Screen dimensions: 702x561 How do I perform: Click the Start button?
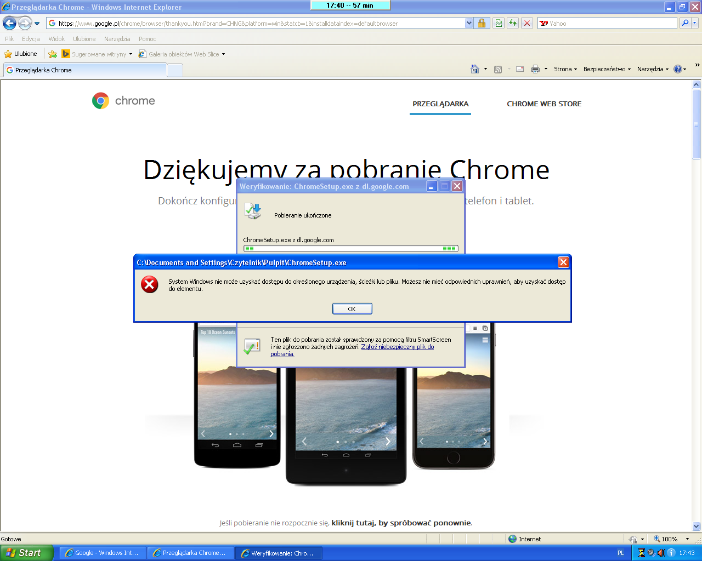[x=27, y=553]
